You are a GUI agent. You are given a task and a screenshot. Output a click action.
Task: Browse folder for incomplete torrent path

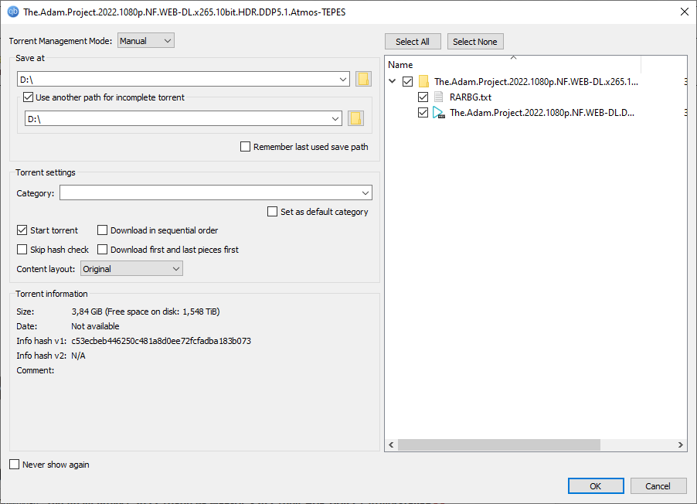[355, 118]
